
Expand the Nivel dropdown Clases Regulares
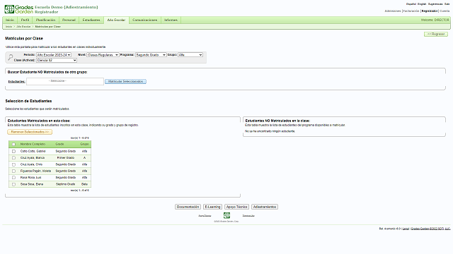click(x=103, y=55)
